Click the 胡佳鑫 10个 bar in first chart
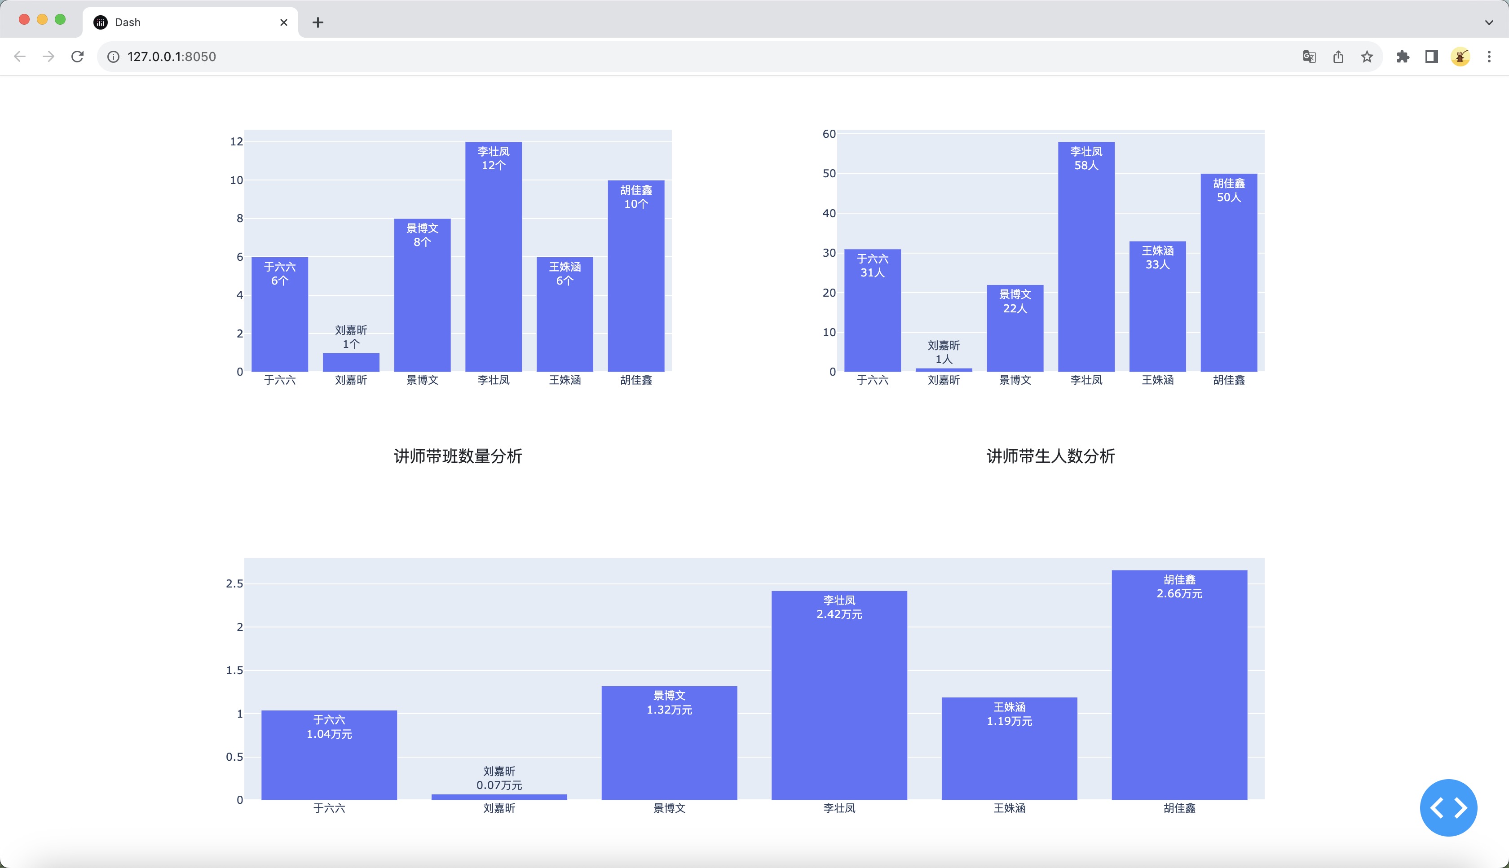 click(x=636, y=276)
